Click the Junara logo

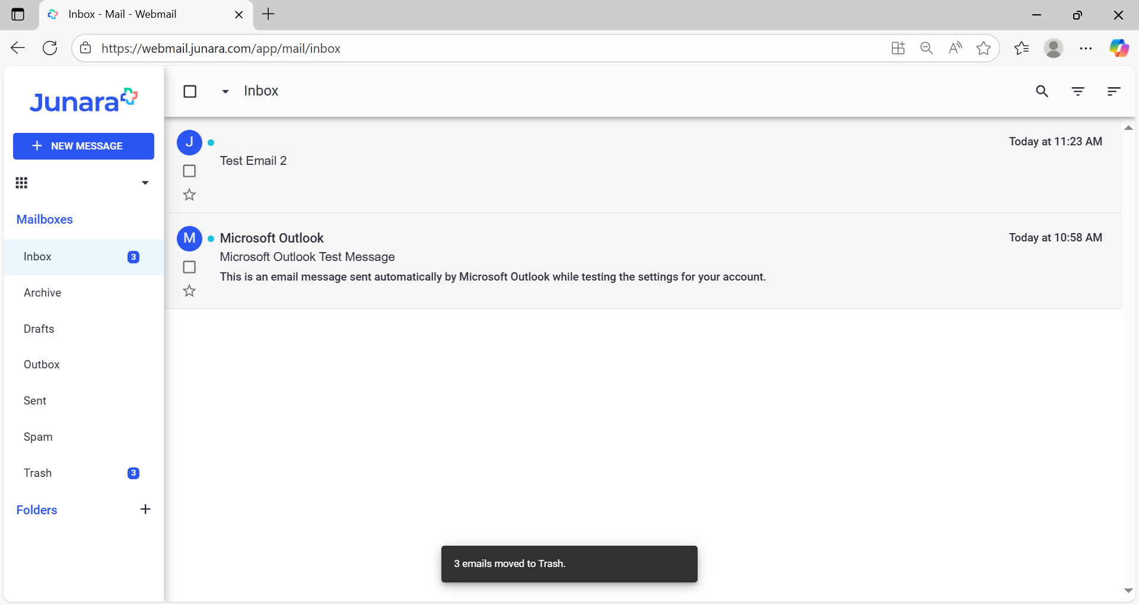click(x=84, y=101)
